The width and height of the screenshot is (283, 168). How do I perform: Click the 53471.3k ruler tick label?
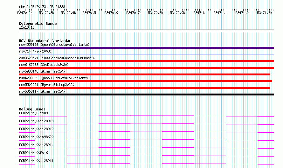[x=265, y=13]
